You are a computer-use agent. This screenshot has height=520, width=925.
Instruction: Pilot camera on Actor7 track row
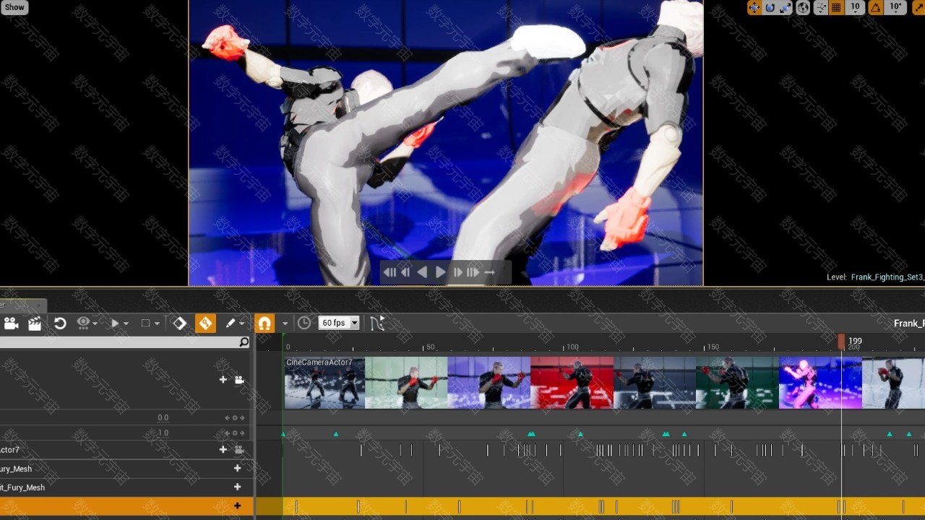(x=239, y=449)
